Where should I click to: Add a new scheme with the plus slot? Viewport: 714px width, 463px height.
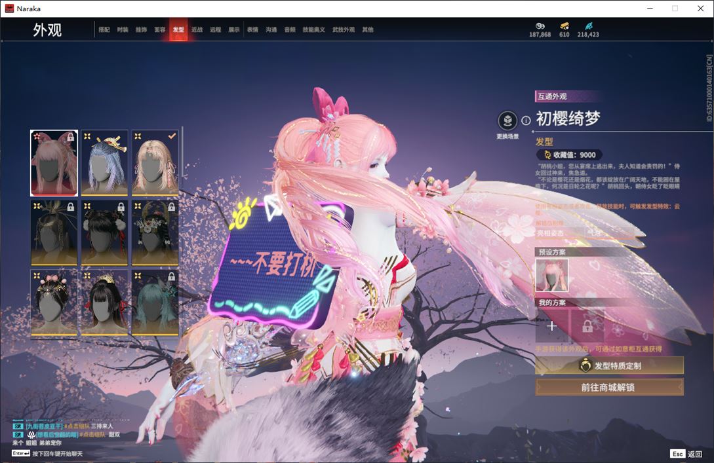pos(551,325)
